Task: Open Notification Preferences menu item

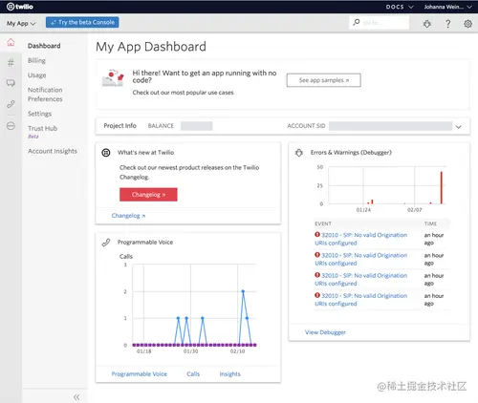Action: tap(45, 95)
